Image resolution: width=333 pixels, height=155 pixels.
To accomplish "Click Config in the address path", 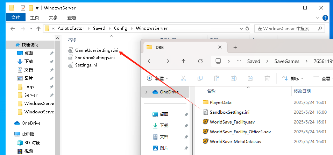I will click(120, 28).
